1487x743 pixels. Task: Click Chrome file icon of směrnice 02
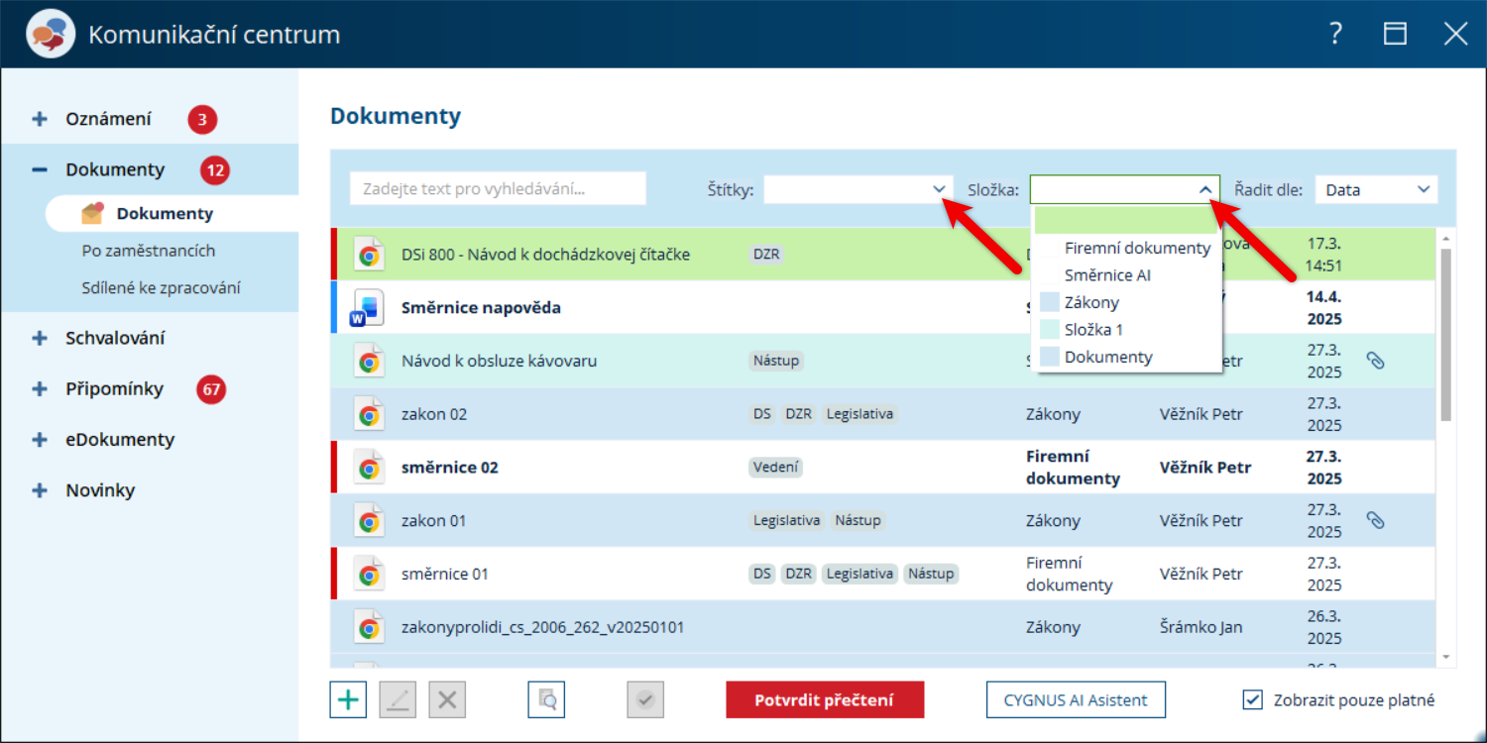(369, 468)
